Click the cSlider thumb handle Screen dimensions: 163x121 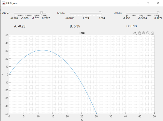[x=158, y=13]
